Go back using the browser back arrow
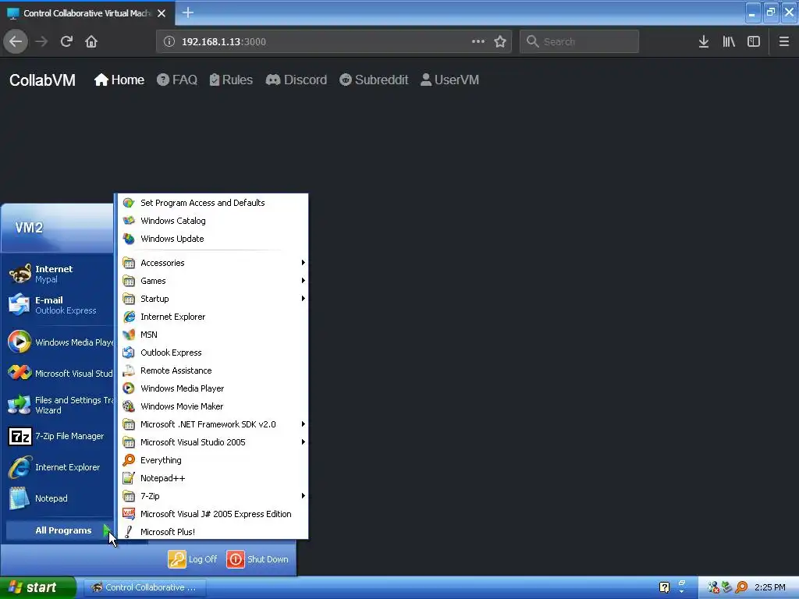This screenshot has width=799, height=599. click(x=16, y=41)
